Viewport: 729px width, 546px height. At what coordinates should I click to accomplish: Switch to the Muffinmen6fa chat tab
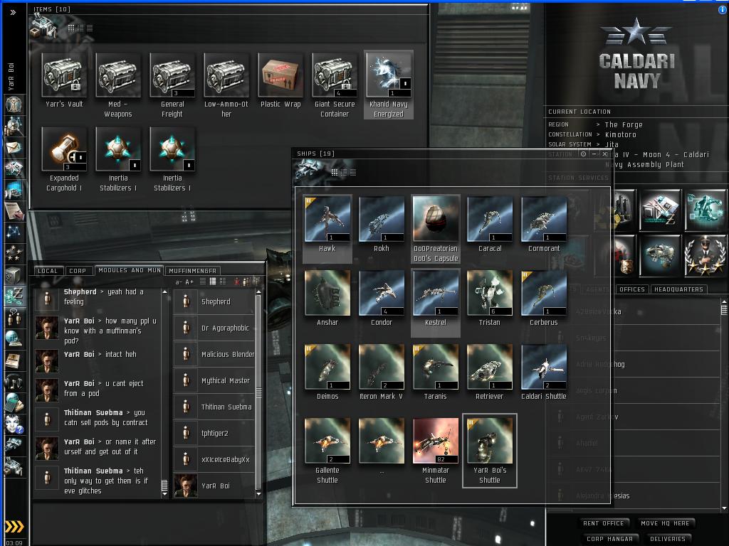click(192, 271)
